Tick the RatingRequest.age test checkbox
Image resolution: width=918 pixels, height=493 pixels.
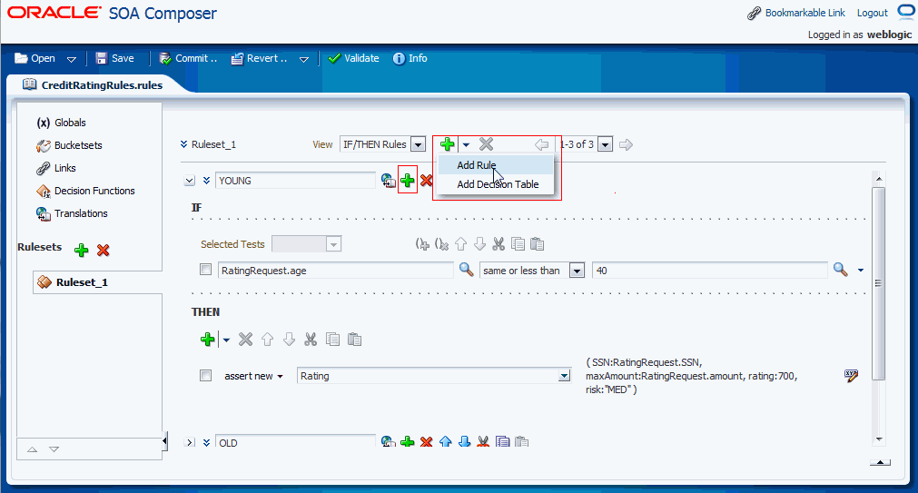pyautogui.click(x=205, y=270)
